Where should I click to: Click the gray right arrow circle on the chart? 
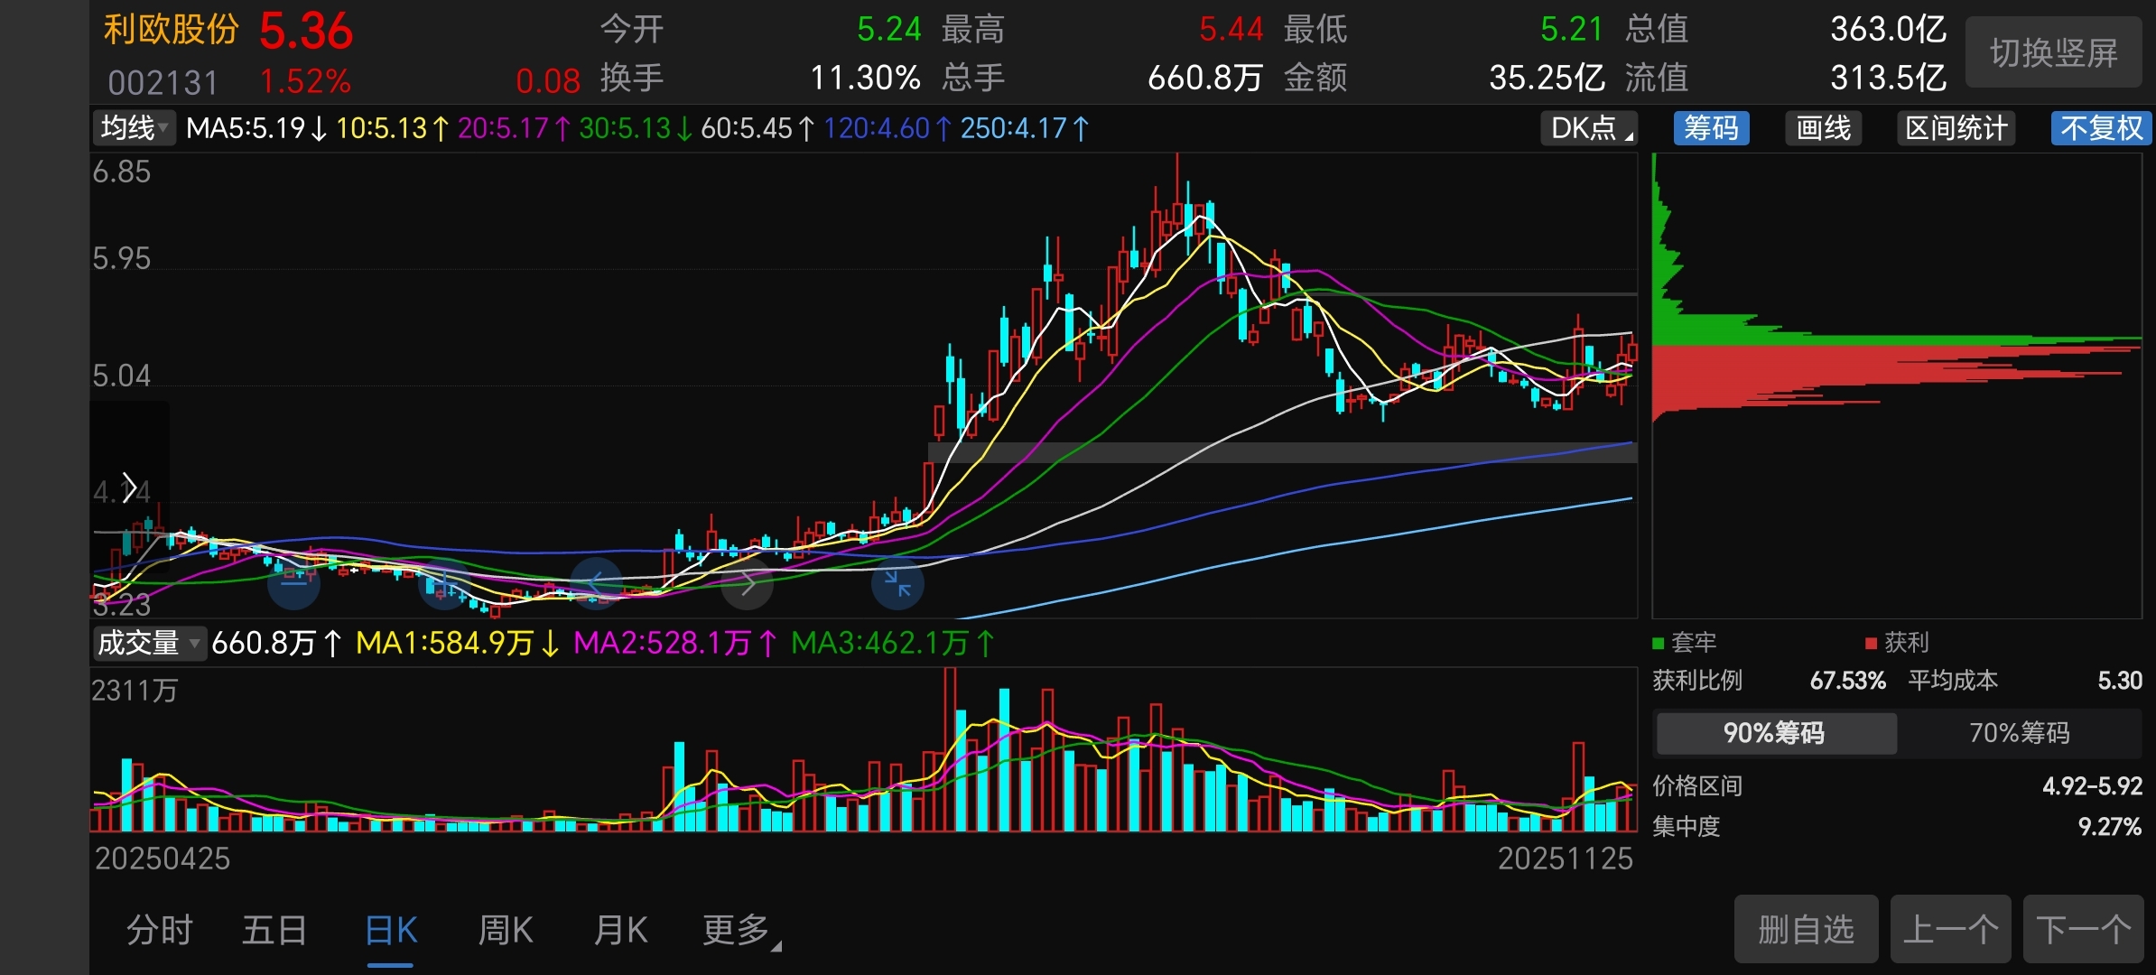point(747,584)
